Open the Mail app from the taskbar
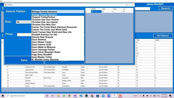 click(103, 96)
